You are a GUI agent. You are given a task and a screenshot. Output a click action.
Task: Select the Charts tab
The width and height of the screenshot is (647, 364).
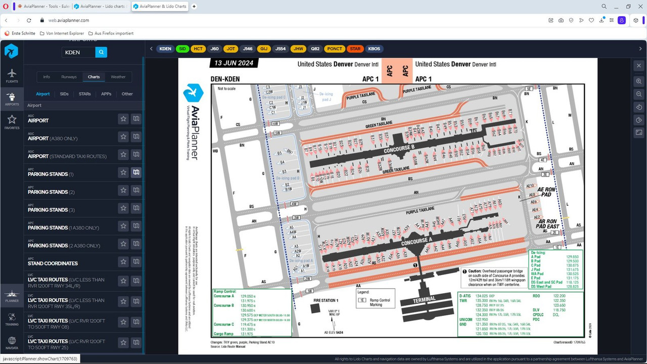coord(94,77)
